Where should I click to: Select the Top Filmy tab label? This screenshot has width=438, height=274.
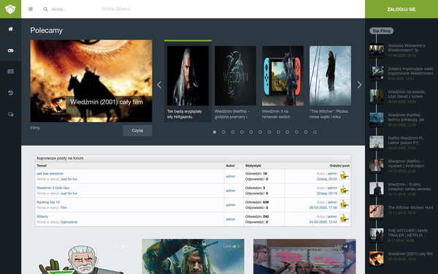tap(382, 31)
